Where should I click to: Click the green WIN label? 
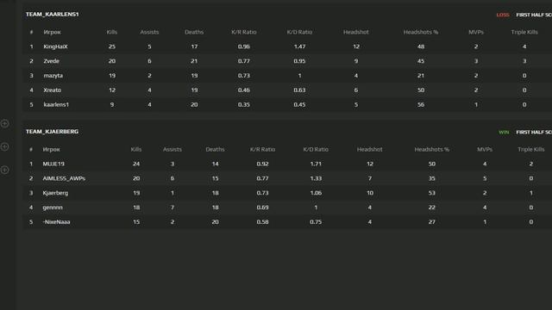(x=504, y=132)
